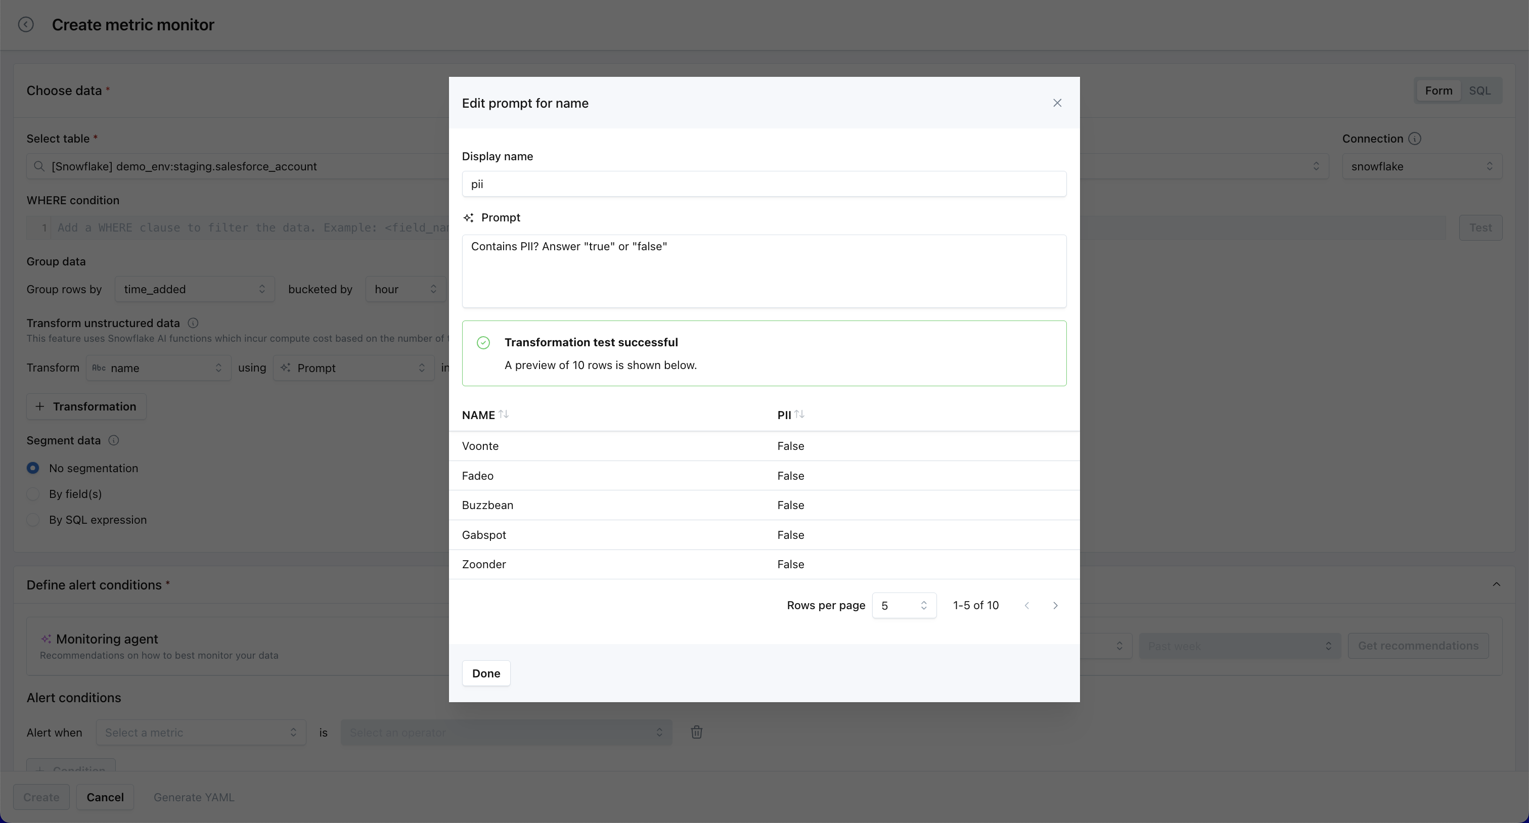Switch to the Form tab

coord(1438,91)
